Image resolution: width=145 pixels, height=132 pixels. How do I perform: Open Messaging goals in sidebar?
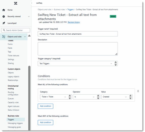tap(14, 127)
